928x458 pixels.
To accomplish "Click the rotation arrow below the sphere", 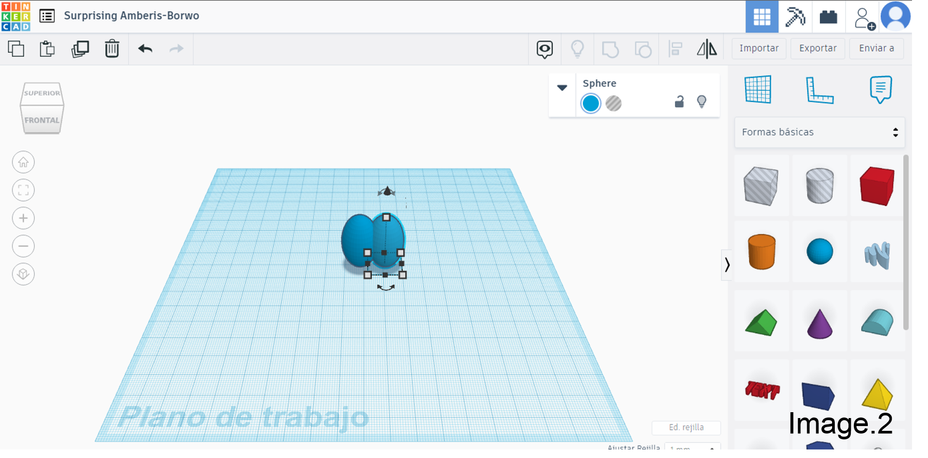I will tap(386, 288).
